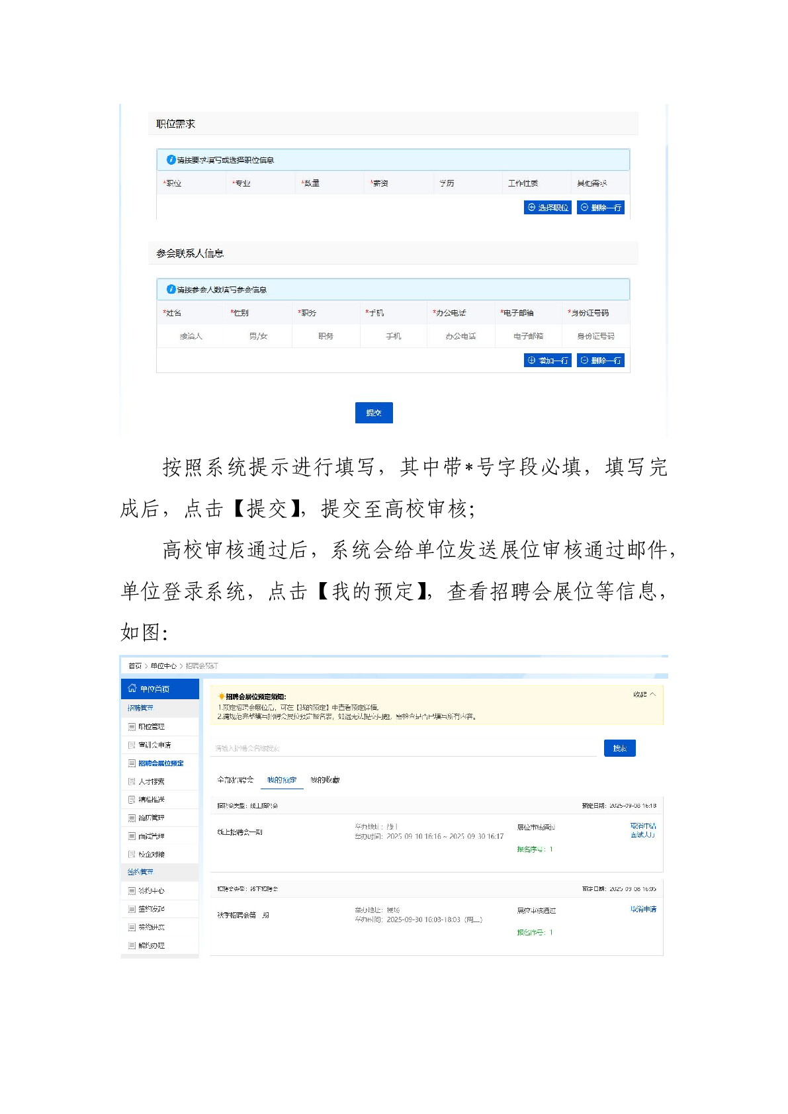Switch to the 全部招聘会 tab
The image size is (788, 1114).
point(235,780)
